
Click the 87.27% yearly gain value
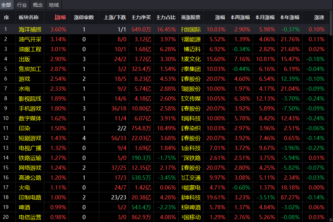[290, 198]
